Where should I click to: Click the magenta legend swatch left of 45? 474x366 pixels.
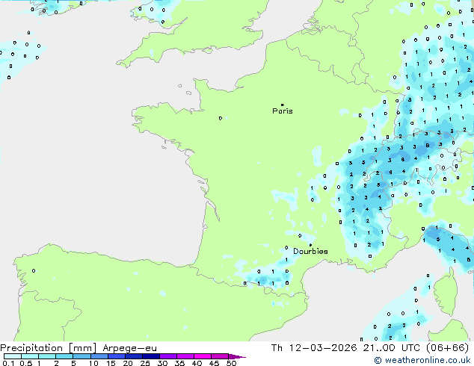pyautogui.click(x=203, y=356)
